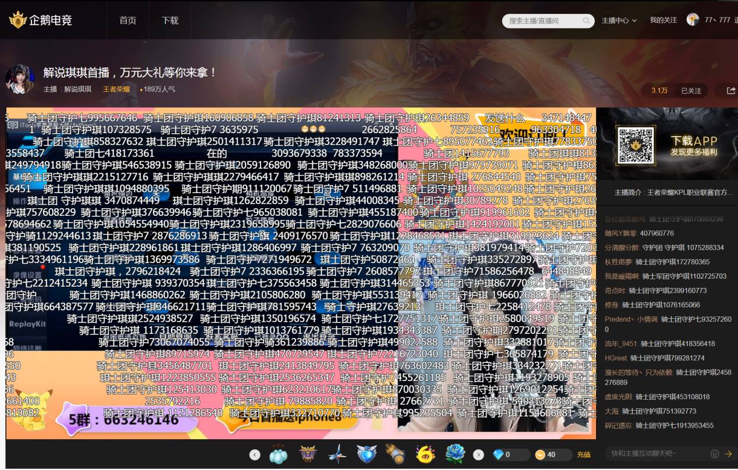Screen dimensions: 738x470
Task: Open the 下载 menu item
Action: point(169,20)
